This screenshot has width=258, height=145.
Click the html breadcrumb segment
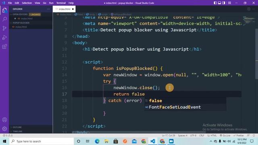tap(79, 14)
